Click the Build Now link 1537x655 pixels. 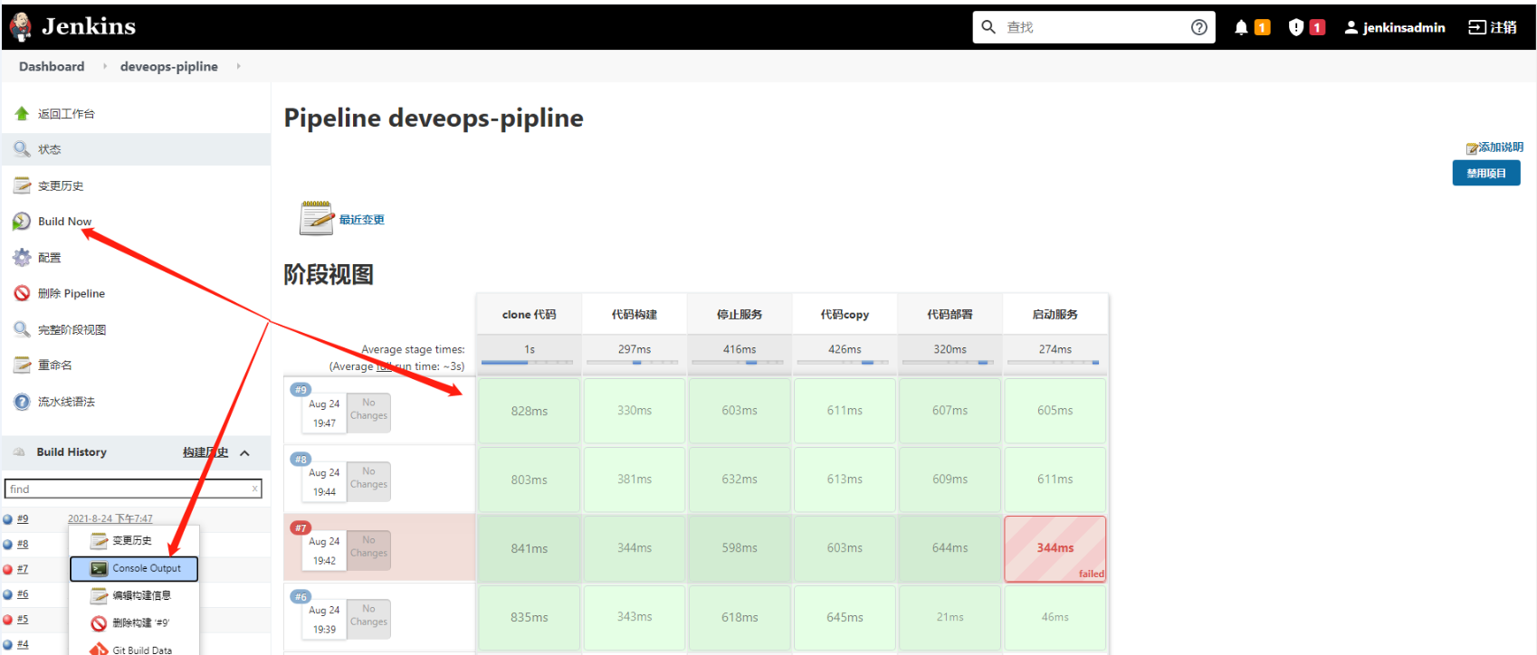(x=64, y=222)
